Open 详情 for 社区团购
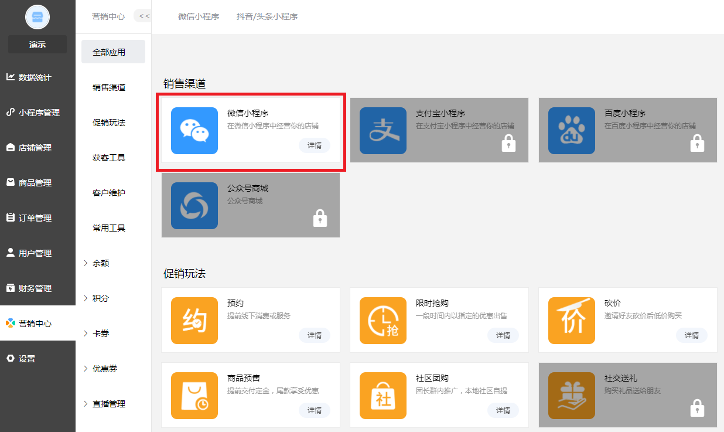 (503, 410)
